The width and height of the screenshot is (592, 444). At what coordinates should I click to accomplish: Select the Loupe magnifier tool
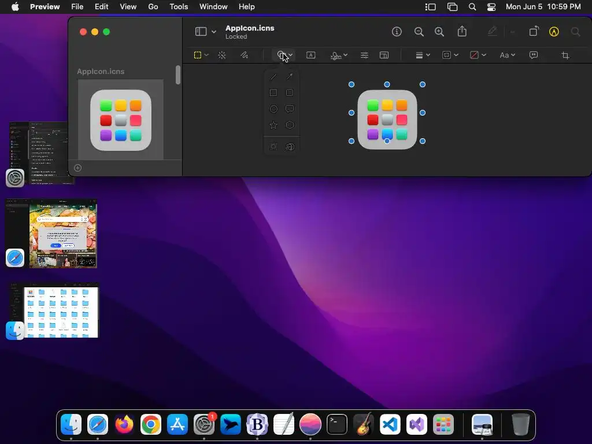(290, 147)
